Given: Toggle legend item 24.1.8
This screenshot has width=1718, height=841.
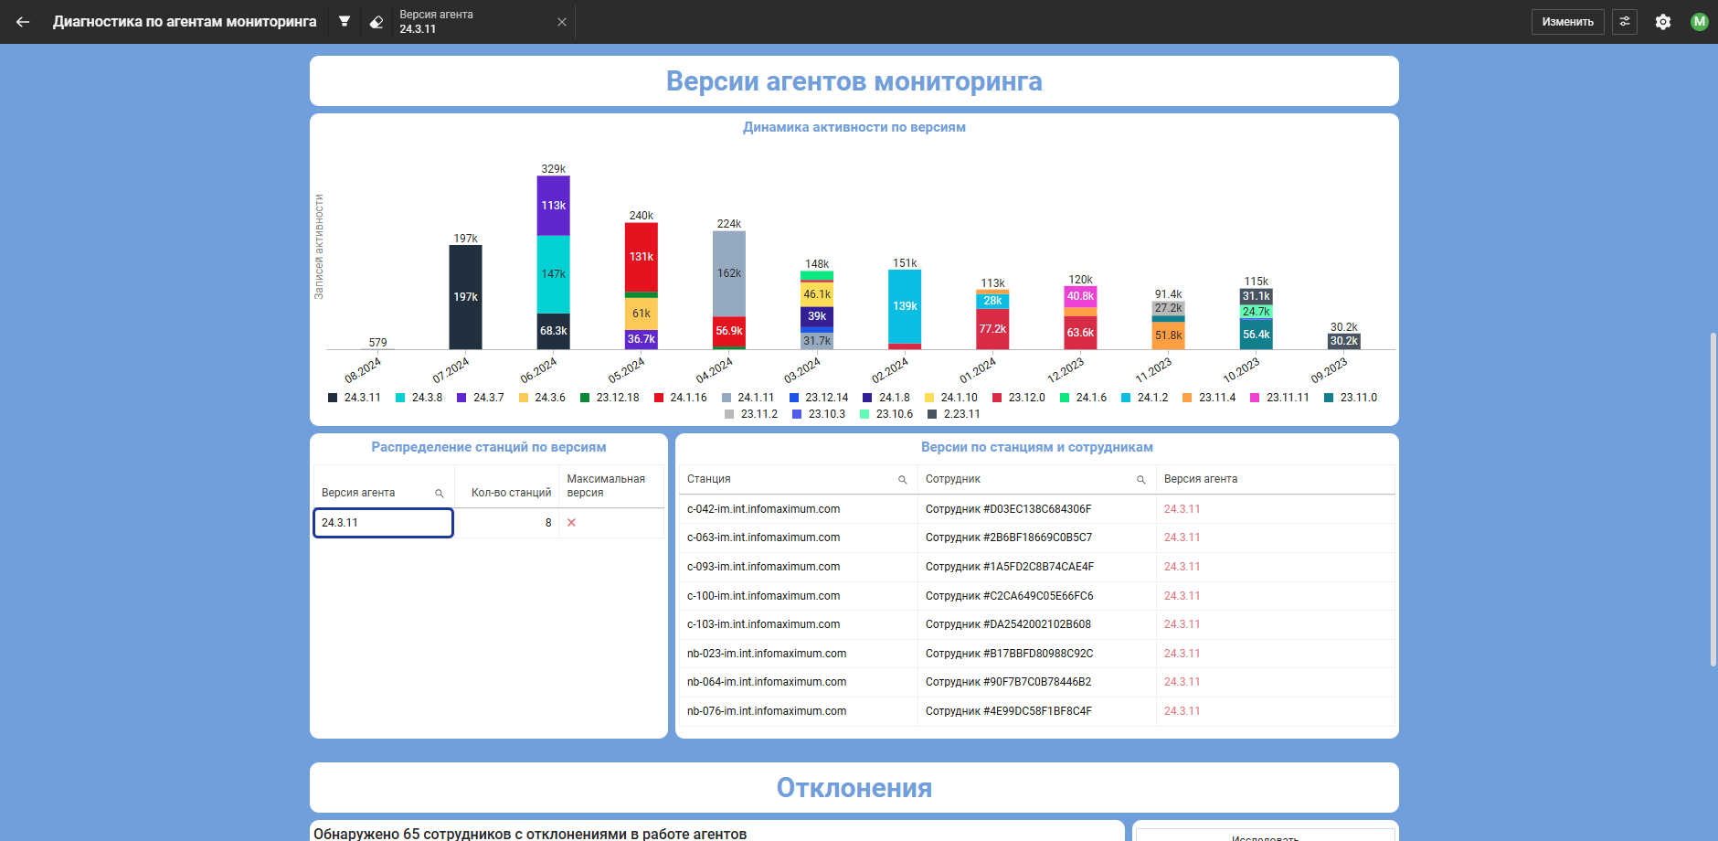Looking at the screenshot, I should point(886,398).
